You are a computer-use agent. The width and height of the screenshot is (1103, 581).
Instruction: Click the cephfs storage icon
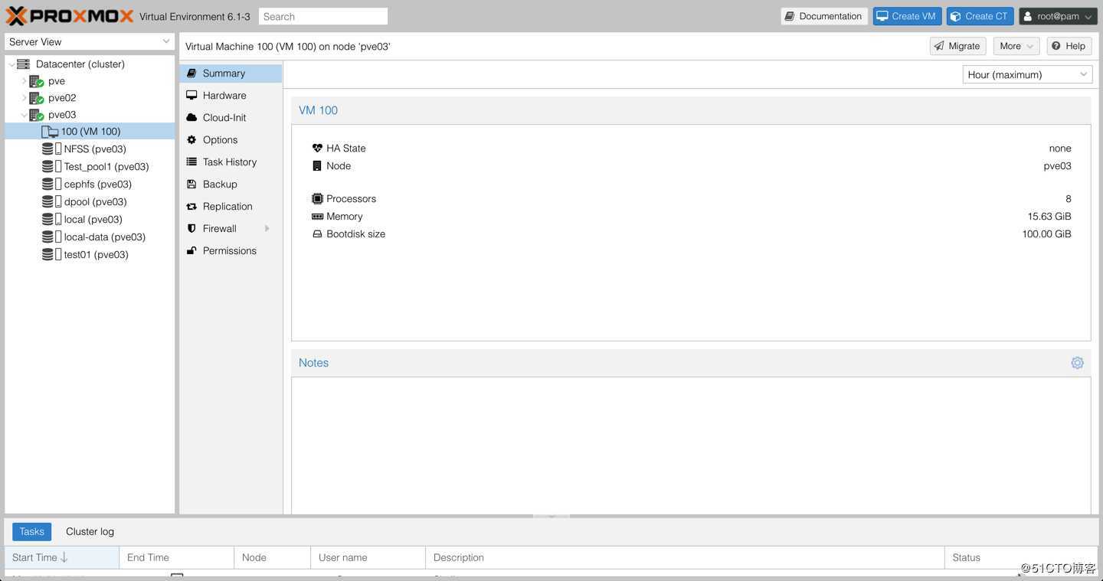click(x=52, y=184)
